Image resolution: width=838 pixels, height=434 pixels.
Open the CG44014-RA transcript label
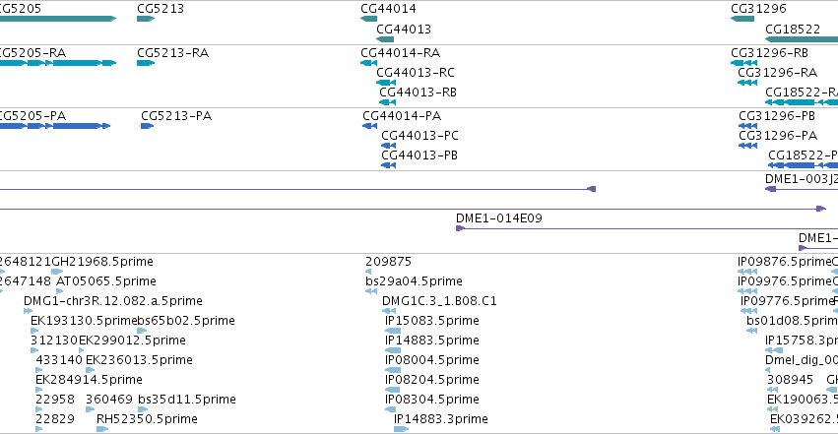click(401, 53)
